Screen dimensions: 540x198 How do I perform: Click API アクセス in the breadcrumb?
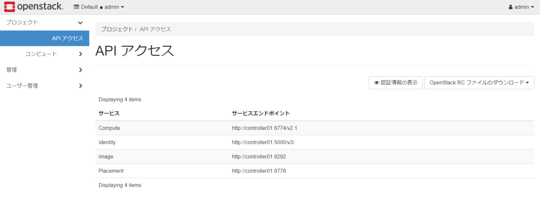pyautogui.click(x=155, y=29)
